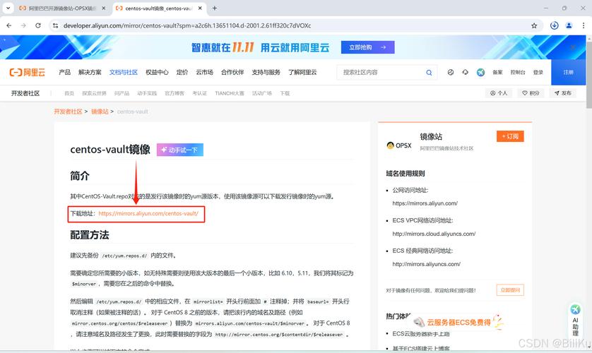The image size is (592, 353).
Task: Click the 立即抢购 banner button
Action: click(367, 47)
